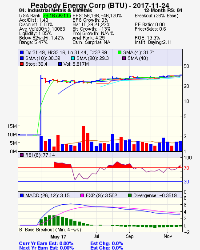Click the blue MACD legend swatch
The height and width of the screenshot is (250, 200).
click(x=22, y=195)
